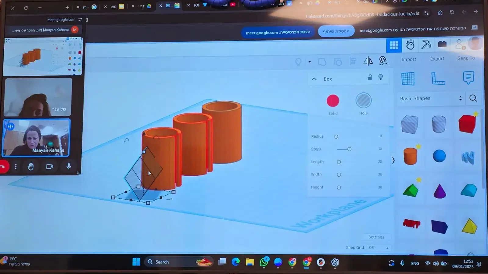Click the Steps slider handle
Image resolution: width=488 pixels, height=274 pixels.
[349, 149]
